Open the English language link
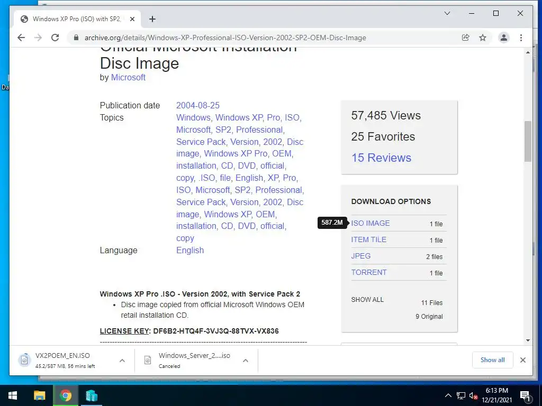The width and height of the screenshot is (542, 406). tap(190, 250)
